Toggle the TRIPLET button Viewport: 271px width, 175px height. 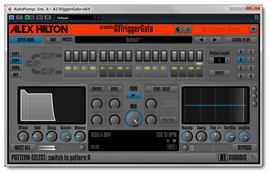[219, 73]
